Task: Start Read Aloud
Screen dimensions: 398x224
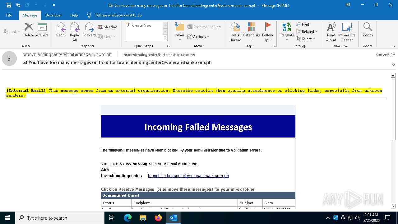Action: tap(331, 32)
